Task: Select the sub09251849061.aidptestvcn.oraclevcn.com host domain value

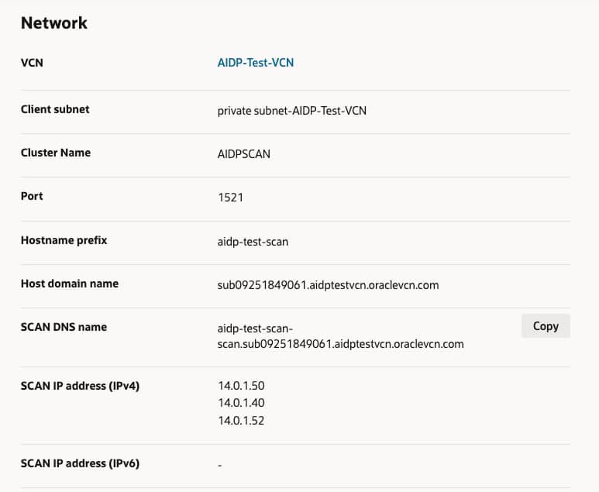Action: point(329,285)
